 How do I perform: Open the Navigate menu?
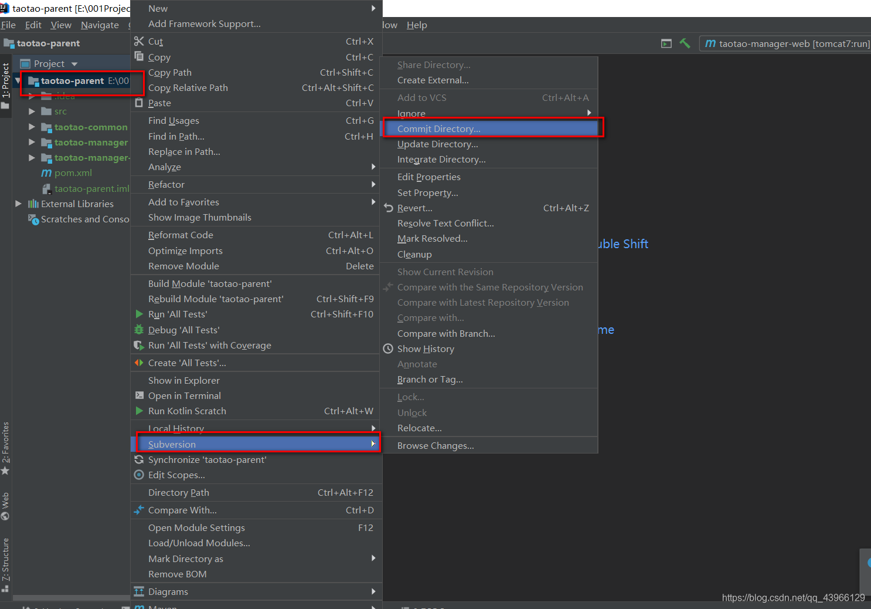click(100, 25)
